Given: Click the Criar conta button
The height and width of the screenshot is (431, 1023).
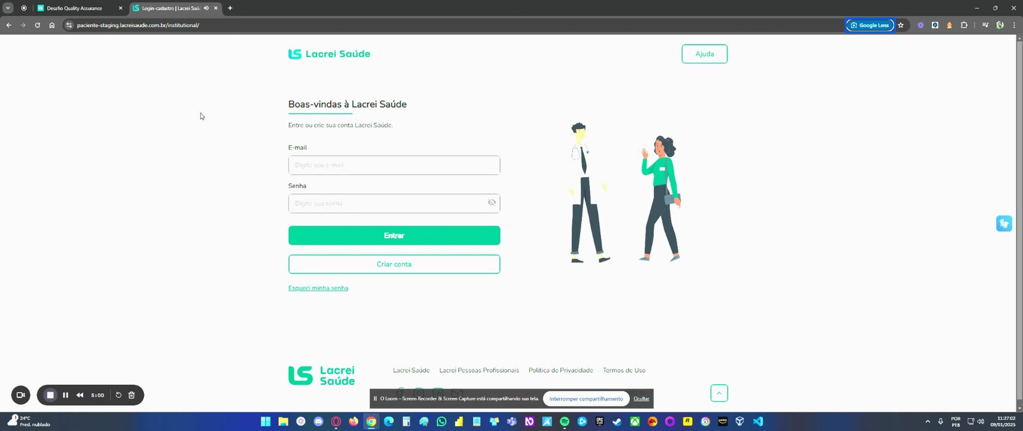Looking at the screenshot, I should (x=394, y=264).
